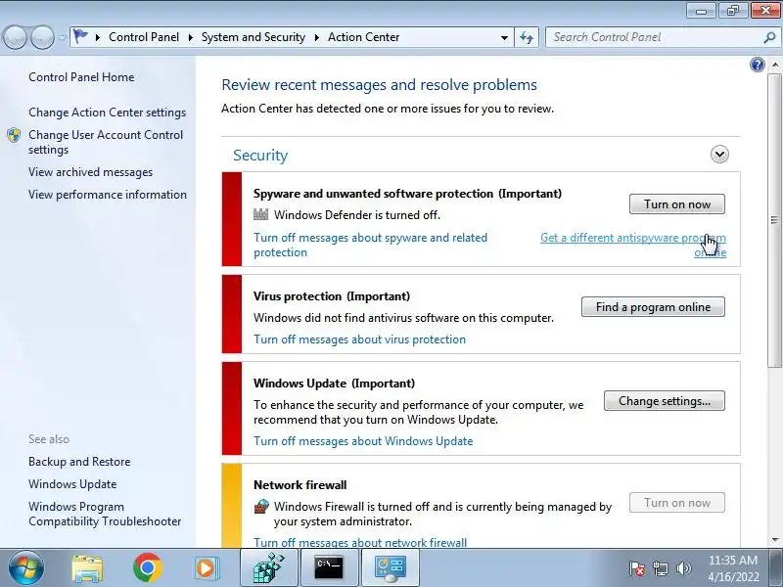Launch Google Chrome from the taskbar
The width and height of the screenshot is (783, 587).
(x=148, y=567)
